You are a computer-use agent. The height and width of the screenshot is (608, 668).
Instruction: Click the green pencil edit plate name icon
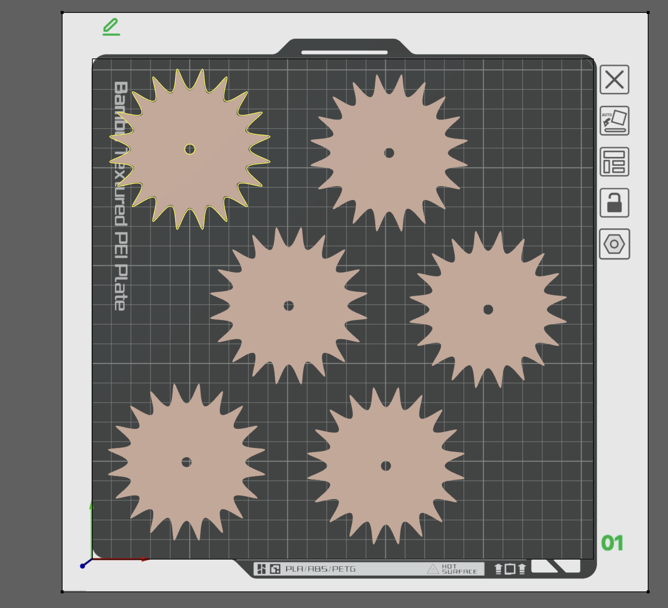coord(111,27)
